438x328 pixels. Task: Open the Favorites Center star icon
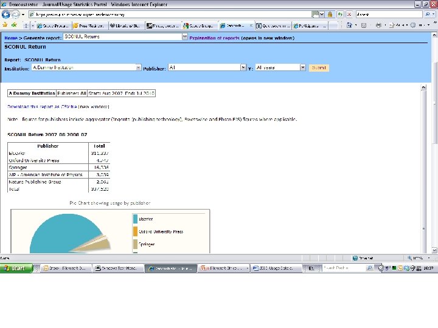point(5,26)
